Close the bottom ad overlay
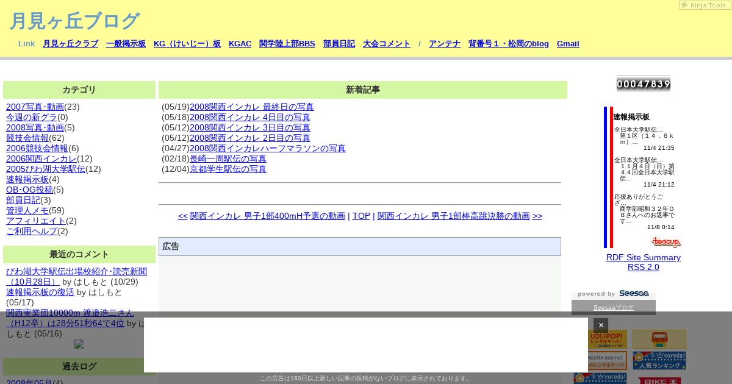The width and height of the screenshot is (732, 384). pos(601,325)
